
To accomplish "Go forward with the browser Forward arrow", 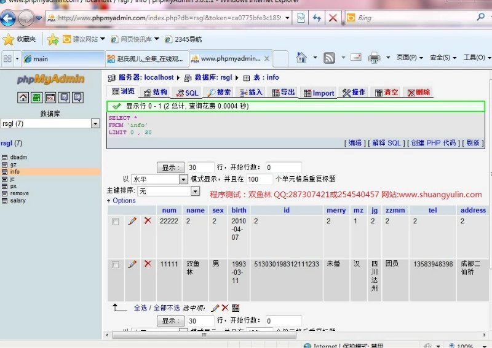I will pyautogui.click(x=26, y=18).
